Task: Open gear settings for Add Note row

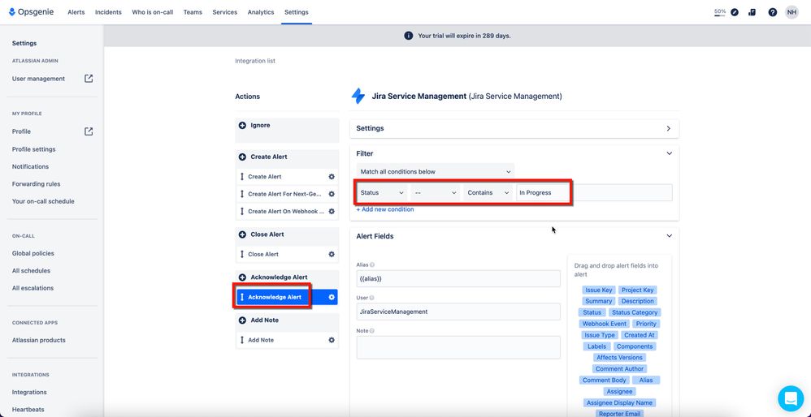Action: click(332, 340)
